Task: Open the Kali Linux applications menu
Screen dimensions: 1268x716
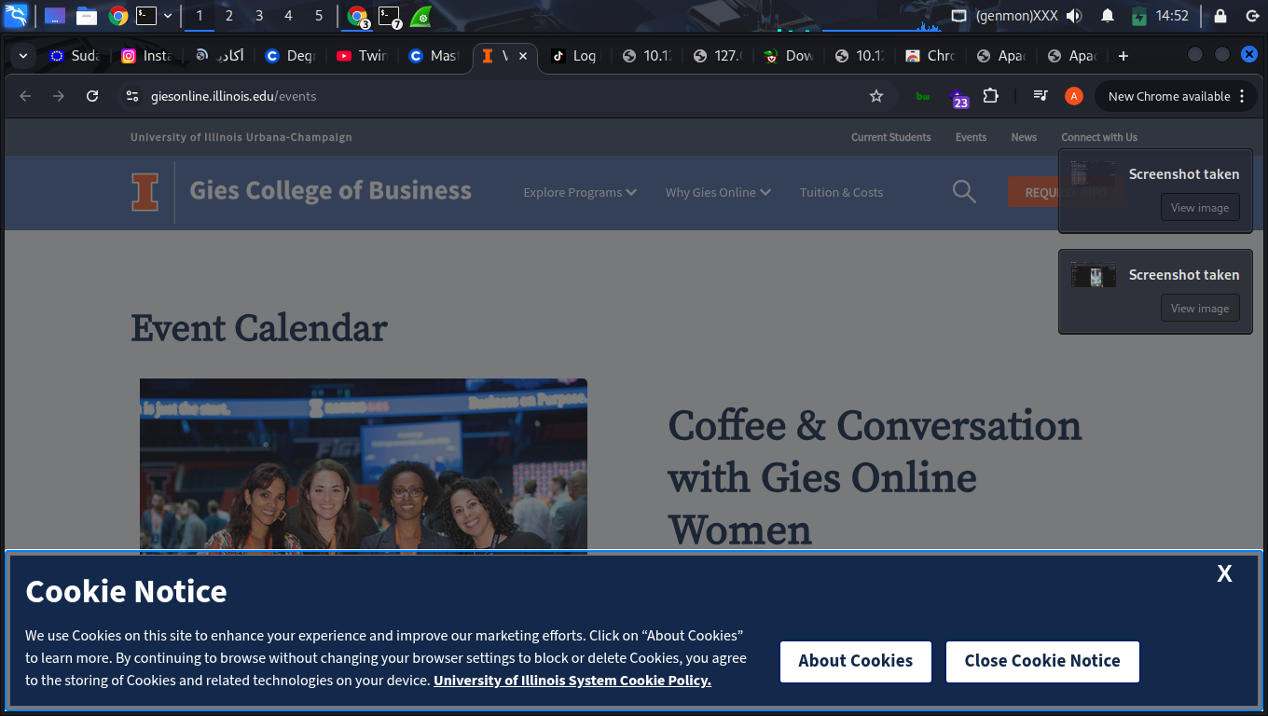Action: click(17, 15)
